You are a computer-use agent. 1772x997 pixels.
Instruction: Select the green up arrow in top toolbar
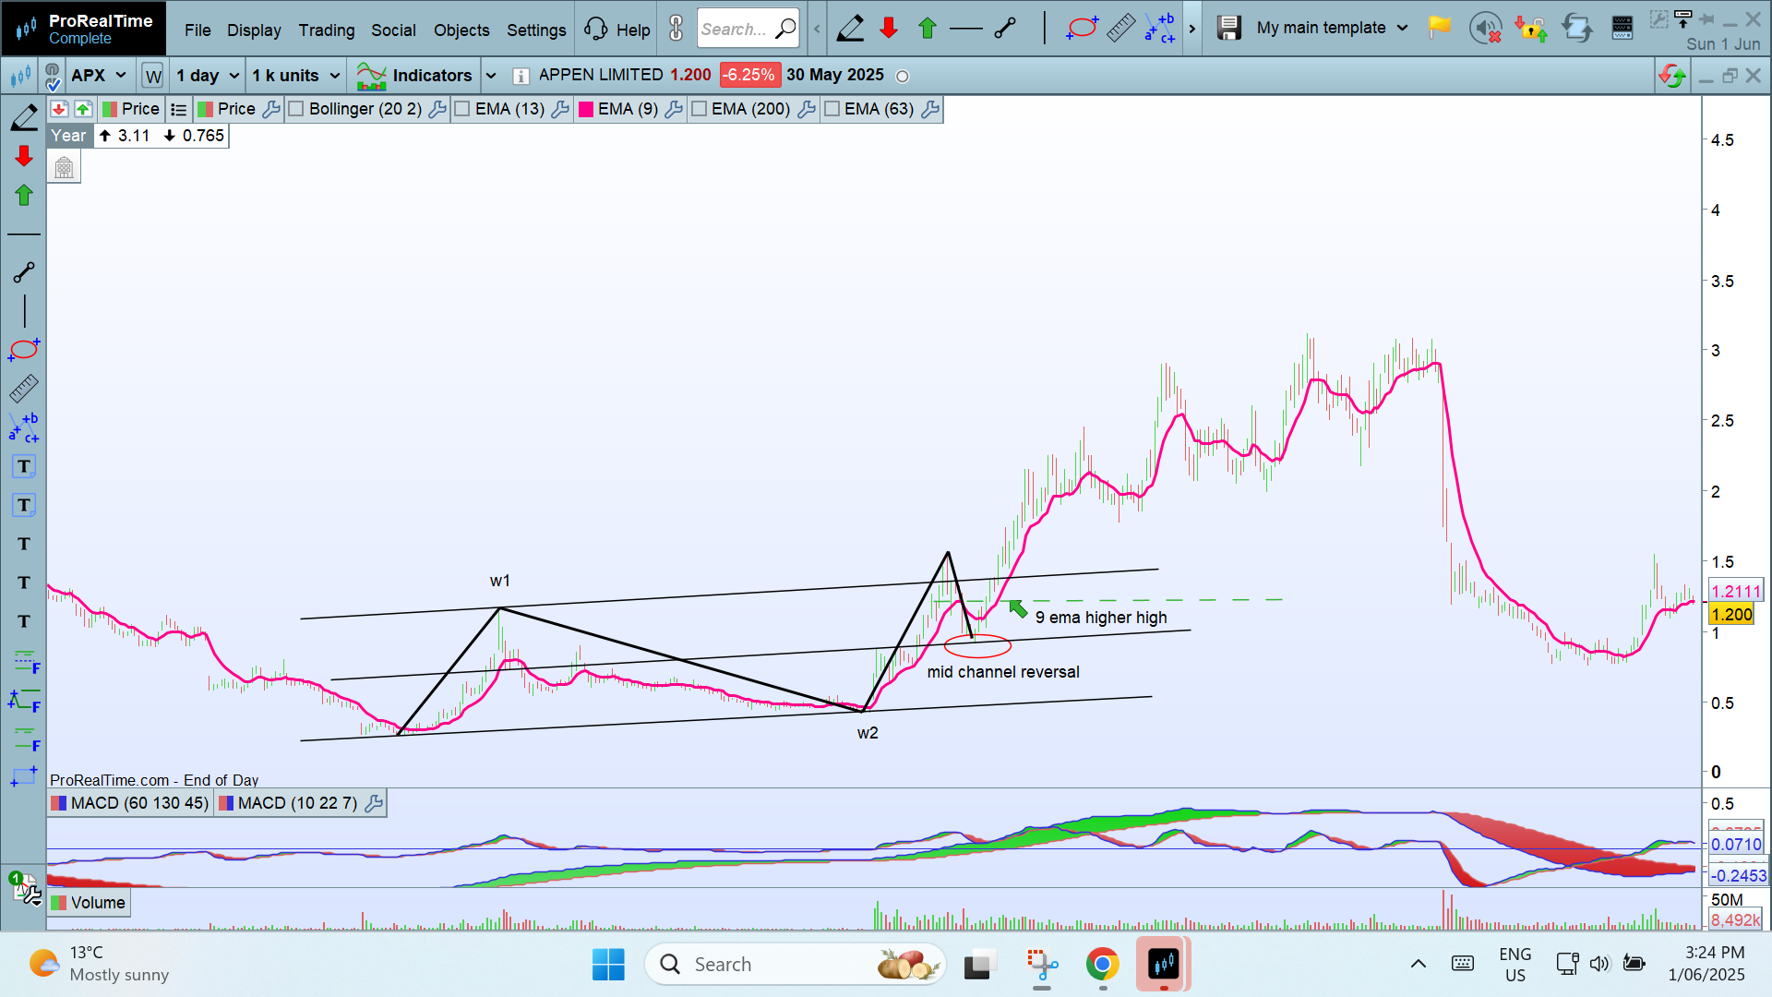928,29
